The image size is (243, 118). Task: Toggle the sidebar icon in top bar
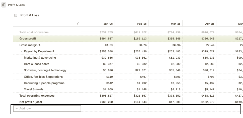click(4, 5)
